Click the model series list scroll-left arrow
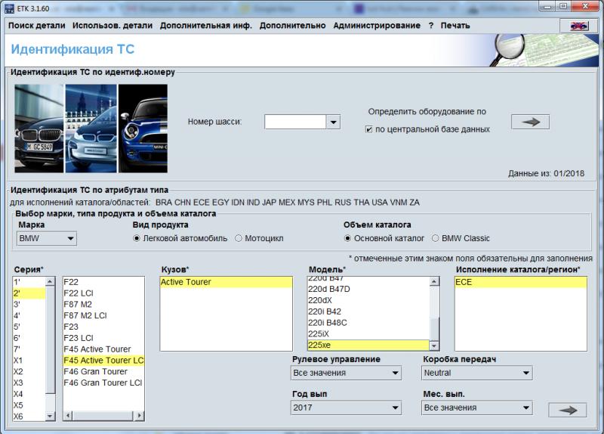This screenshot has width=604, height=434. (68, 416)
